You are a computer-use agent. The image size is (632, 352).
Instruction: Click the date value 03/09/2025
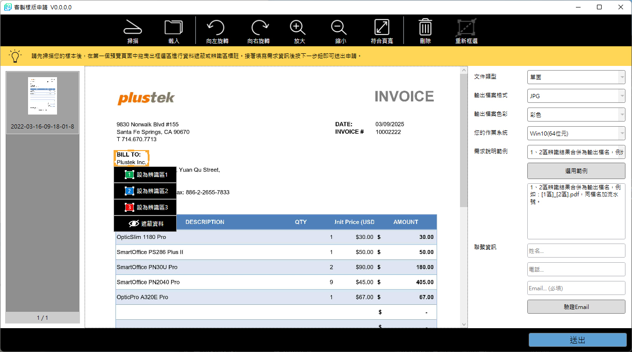click(x=390, y=124)
